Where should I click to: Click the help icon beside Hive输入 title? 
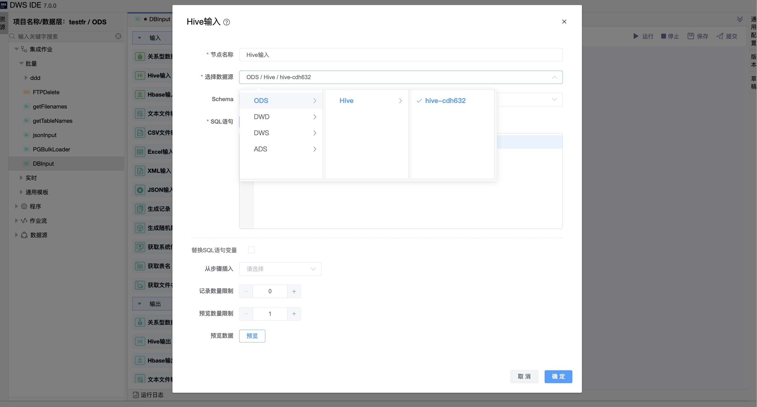point(226,22)
